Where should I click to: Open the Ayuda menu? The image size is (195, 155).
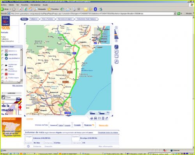point(45,5)
